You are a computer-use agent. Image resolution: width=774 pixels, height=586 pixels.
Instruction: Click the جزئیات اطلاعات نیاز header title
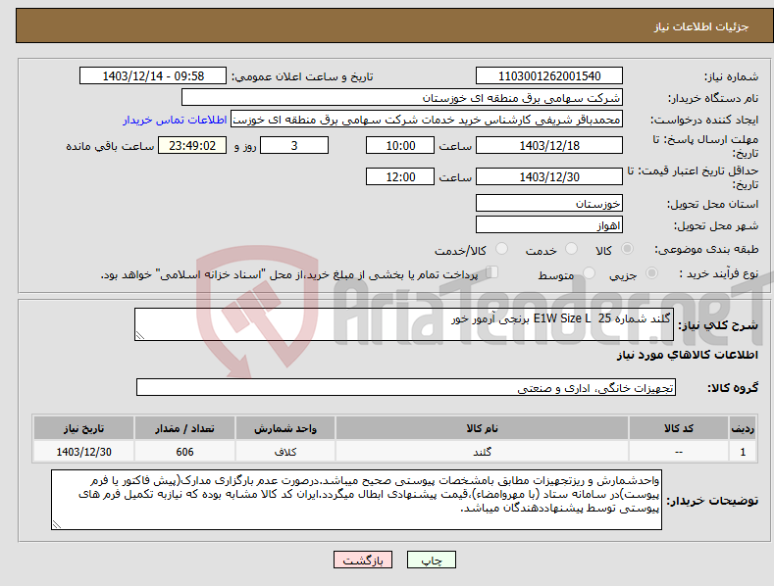[x=701, y=26]
